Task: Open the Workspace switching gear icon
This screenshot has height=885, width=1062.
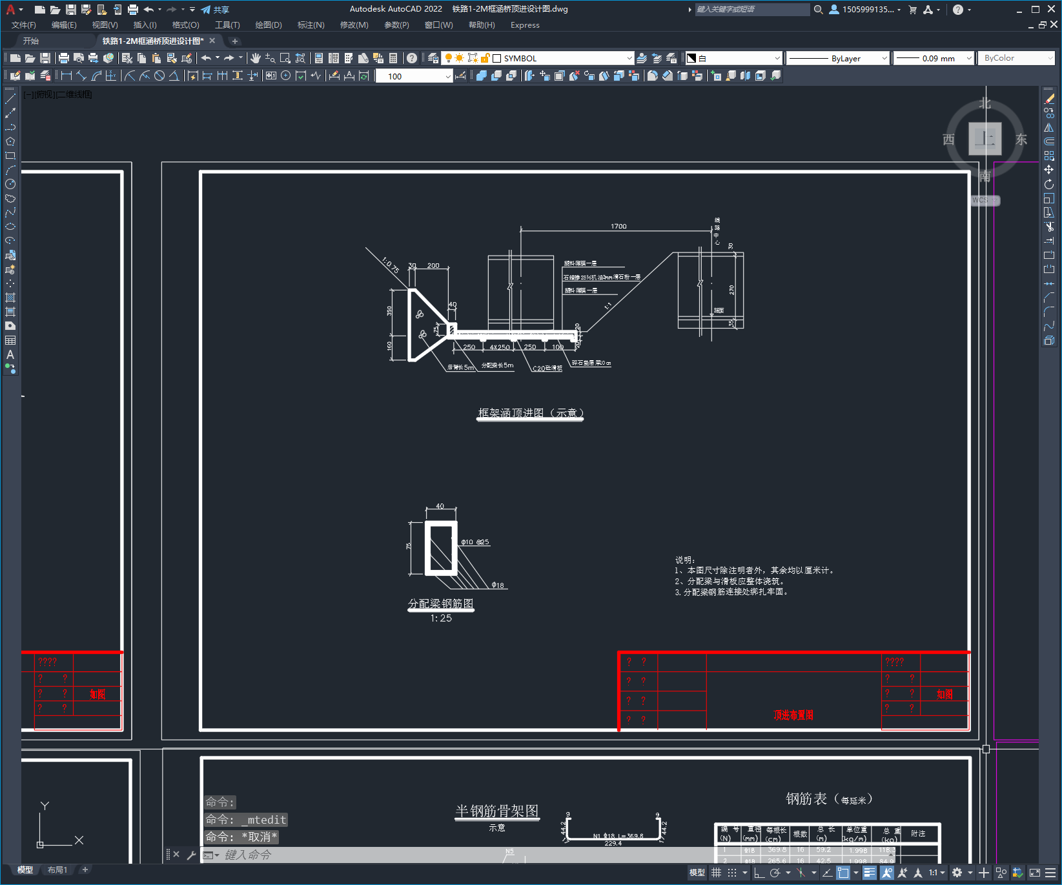Action: (957, 873)
